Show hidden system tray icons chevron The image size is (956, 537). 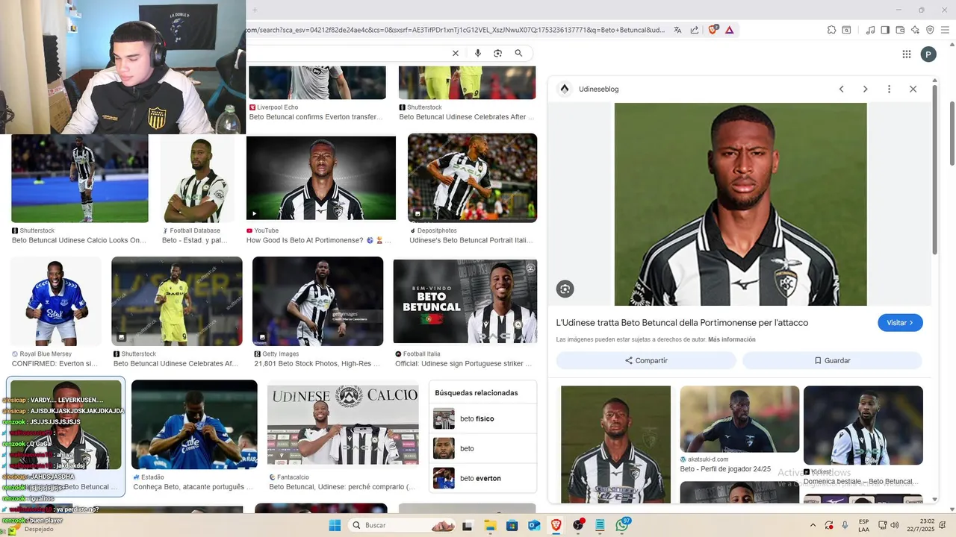pyautogui.click(x=813, y=525)
